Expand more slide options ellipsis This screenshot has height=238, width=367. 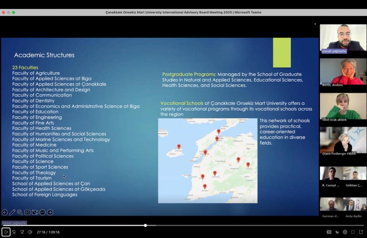click(x=42, y=213)
